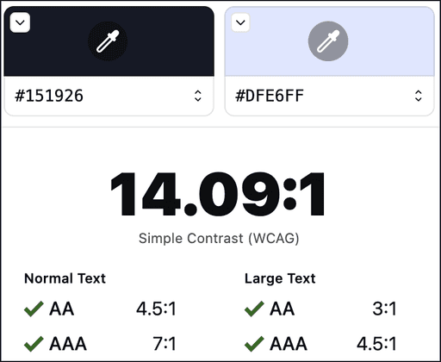The width and height of the screenshot is (441, 362).
Task: Change format stepper next to #151926
Action: [198, 96]
